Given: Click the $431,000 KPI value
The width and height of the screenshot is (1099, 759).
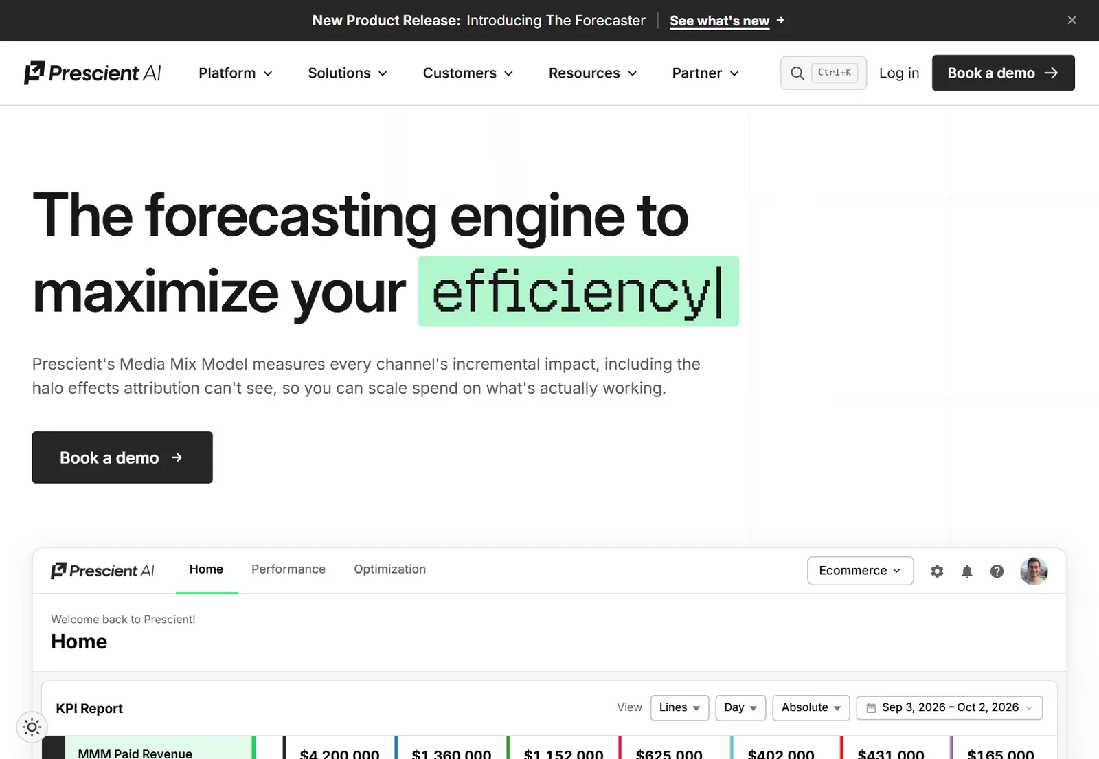Looking at the screenshot, I should tap(891, 753).
